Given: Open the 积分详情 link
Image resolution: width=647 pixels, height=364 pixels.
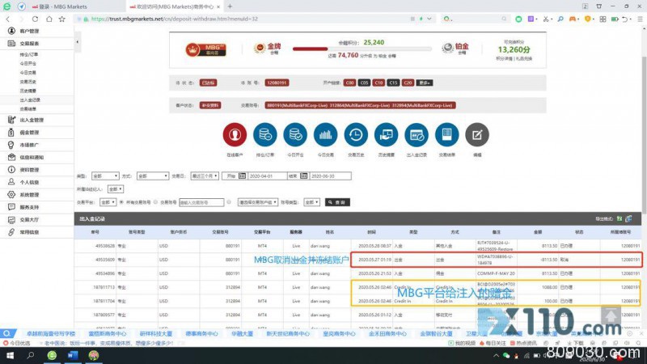Looking at the screenshot, I should coord(504,58).
